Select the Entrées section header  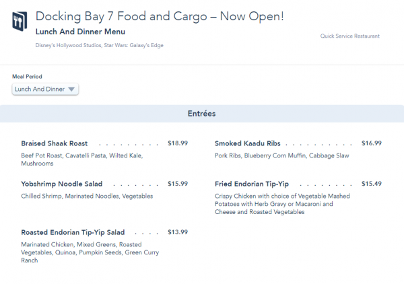pos(201,114)
